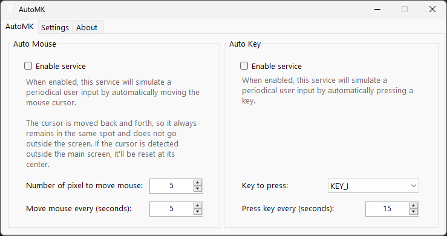Decrease the move mouse interval seconds
The width and height of the screenshot is (447, 236).
[x=198, y=212]
